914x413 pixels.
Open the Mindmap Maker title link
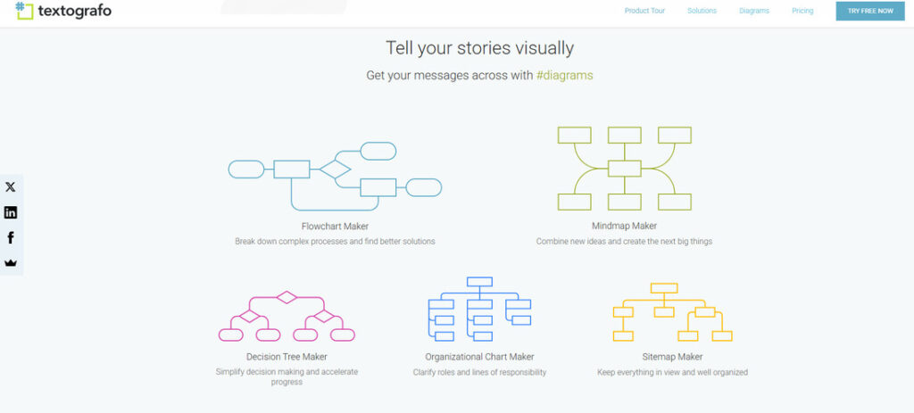pyautogui.click(x=624, y=227)
